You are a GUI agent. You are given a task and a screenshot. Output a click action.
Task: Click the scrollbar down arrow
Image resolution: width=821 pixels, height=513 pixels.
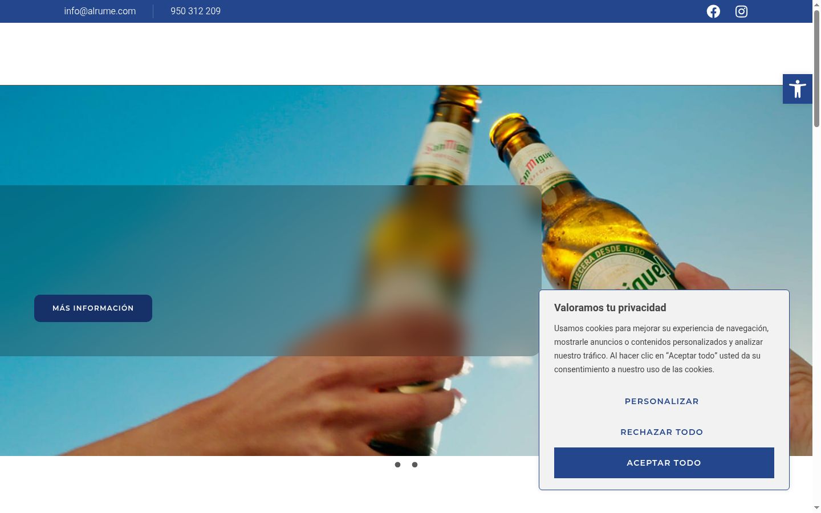pyautogui.click(x=816, y=508)
